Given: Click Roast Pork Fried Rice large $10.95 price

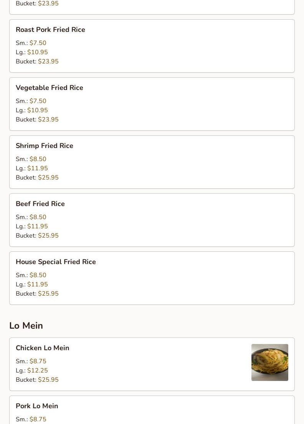Looking at the screenshot, I should (x=38, y=52).
